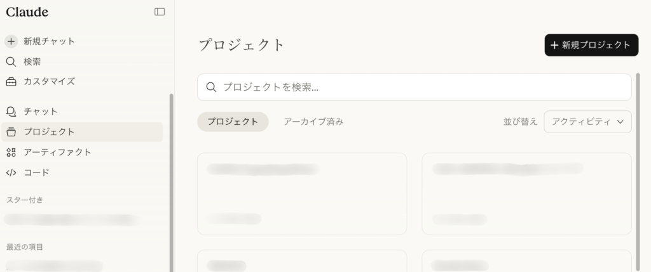Click the magnifier icon beside 検索
This screenshot has height=272, width=651.
pos(11,62)
